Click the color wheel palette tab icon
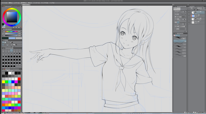The width and height of the screenshot is (206, 114). pos(4,6)
